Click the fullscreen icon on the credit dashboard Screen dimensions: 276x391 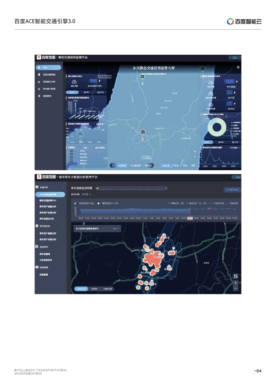click(238, 67)
